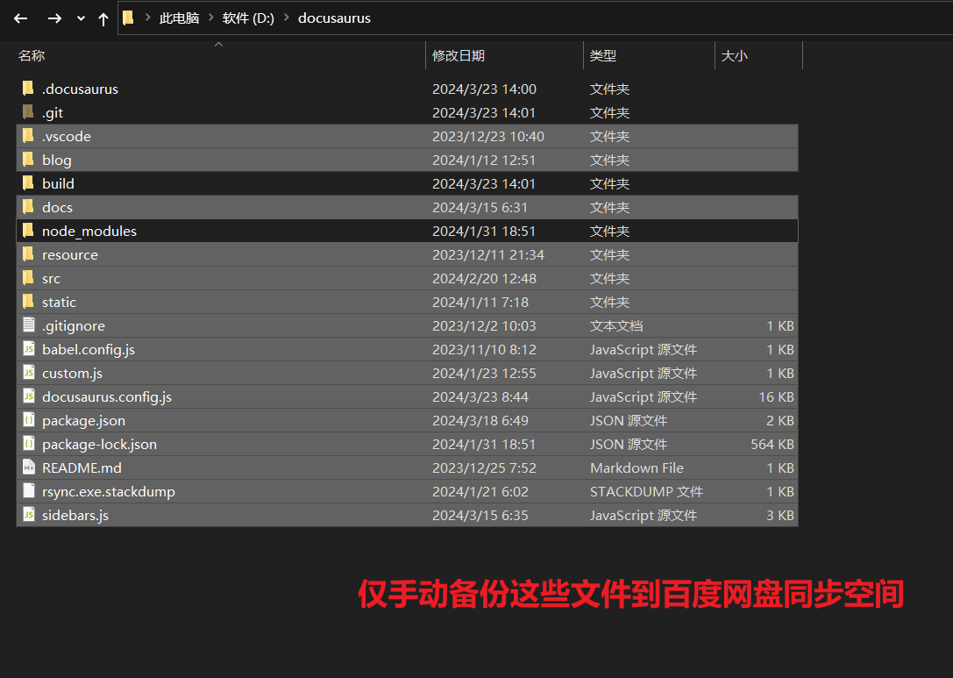
Task: Click the 564 KB size cell
Action: pyautogui.click(x=772, y=445)
